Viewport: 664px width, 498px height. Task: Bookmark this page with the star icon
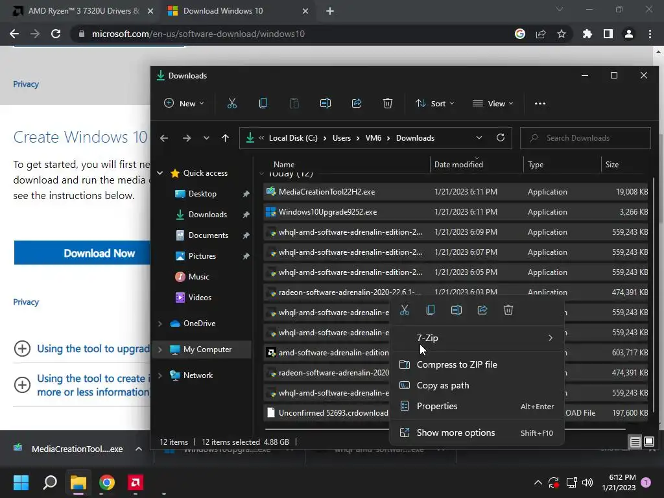pos(561,34)
